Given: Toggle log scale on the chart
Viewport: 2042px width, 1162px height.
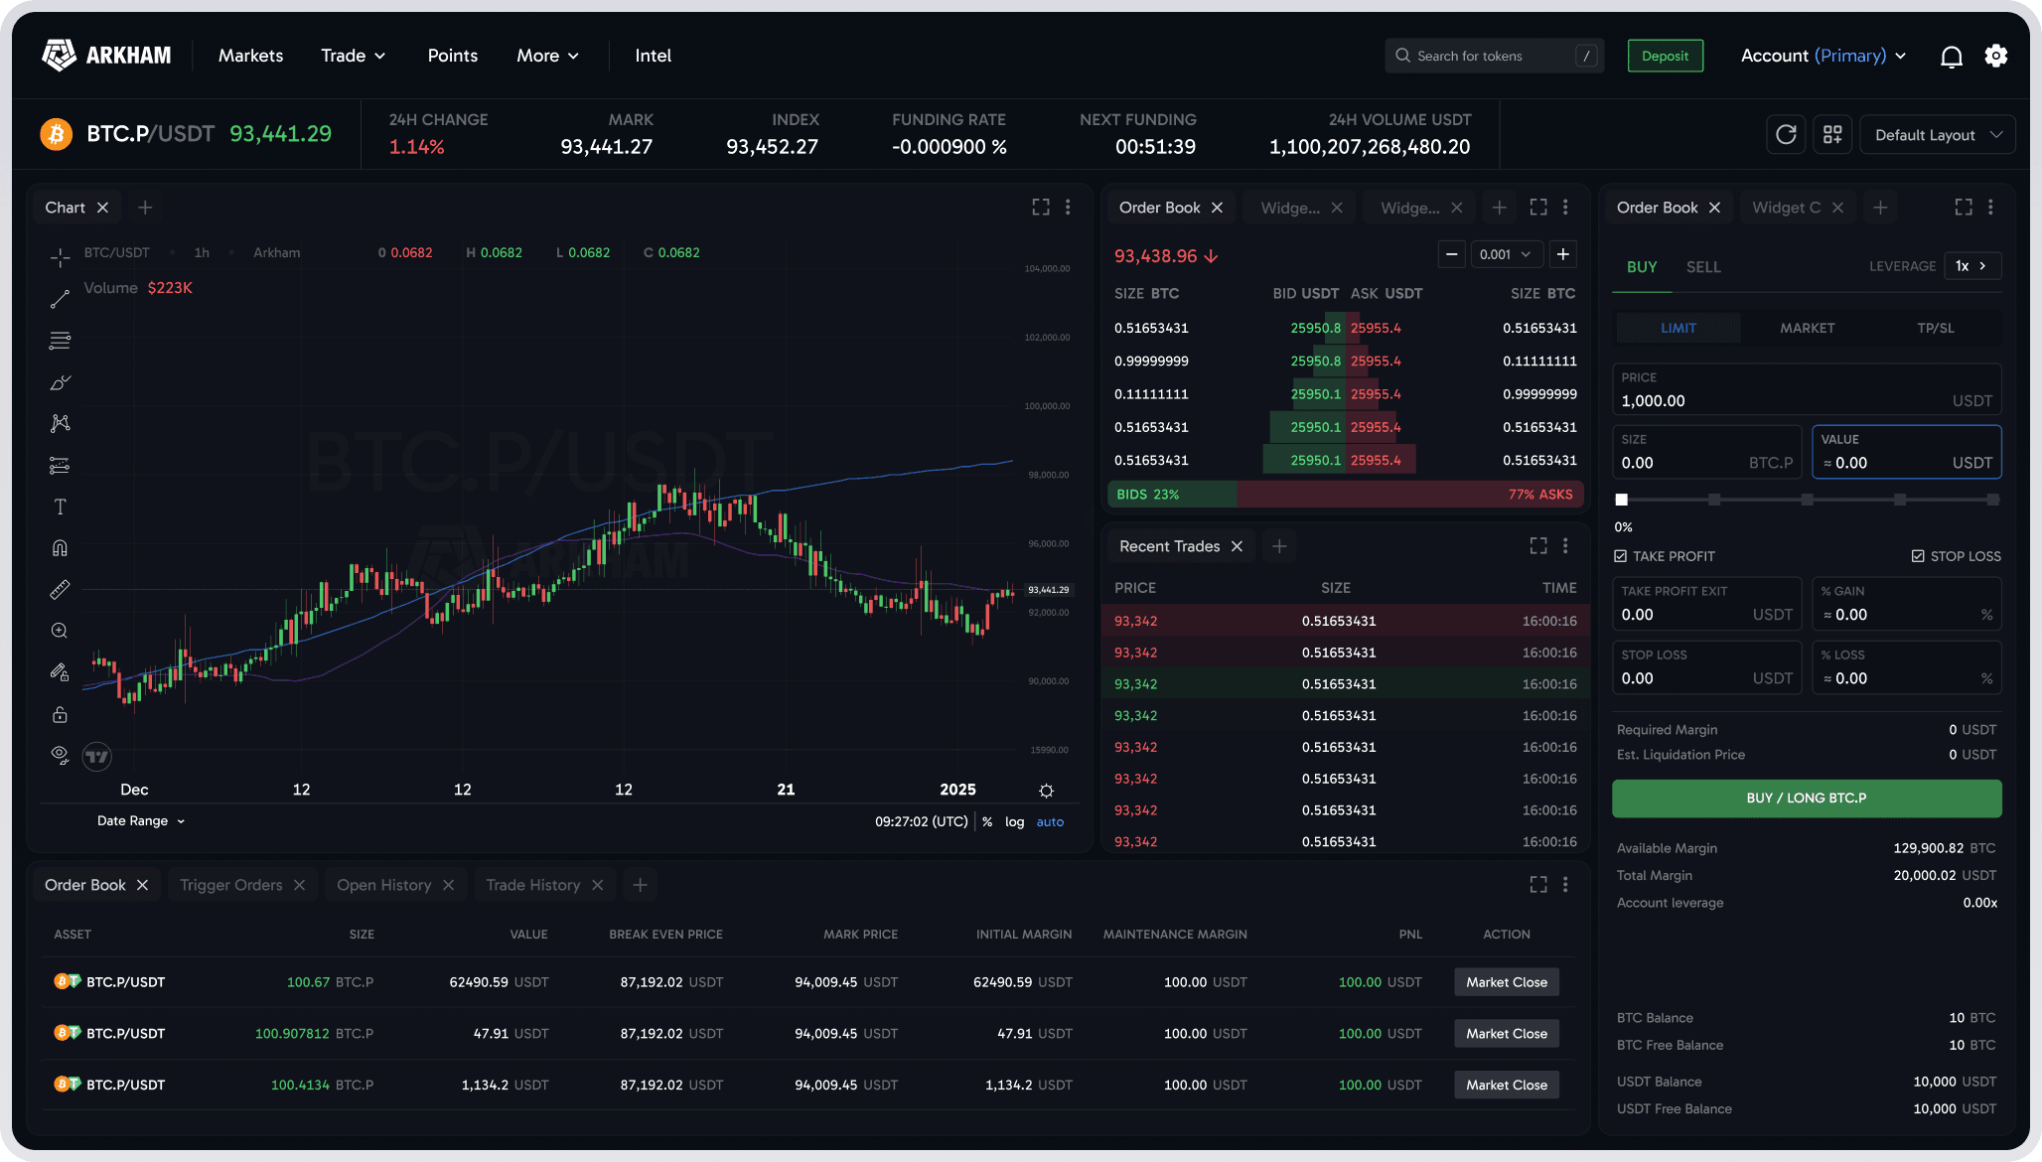Looking at the screenshot, I should coord(1014,821).
